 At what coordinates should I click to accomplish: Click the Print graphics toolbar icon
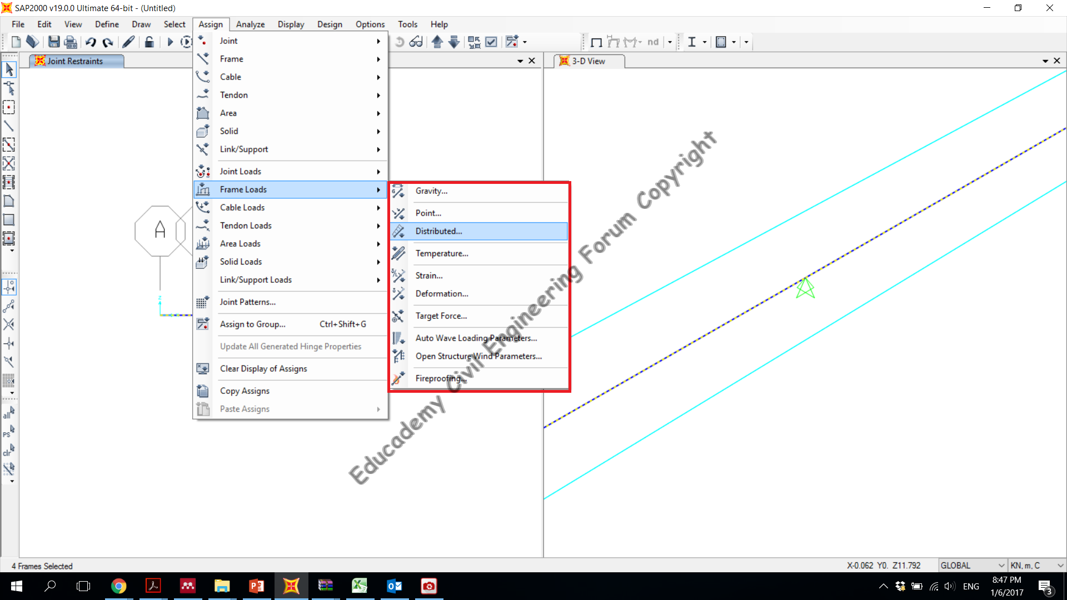[x=71, y=42]
